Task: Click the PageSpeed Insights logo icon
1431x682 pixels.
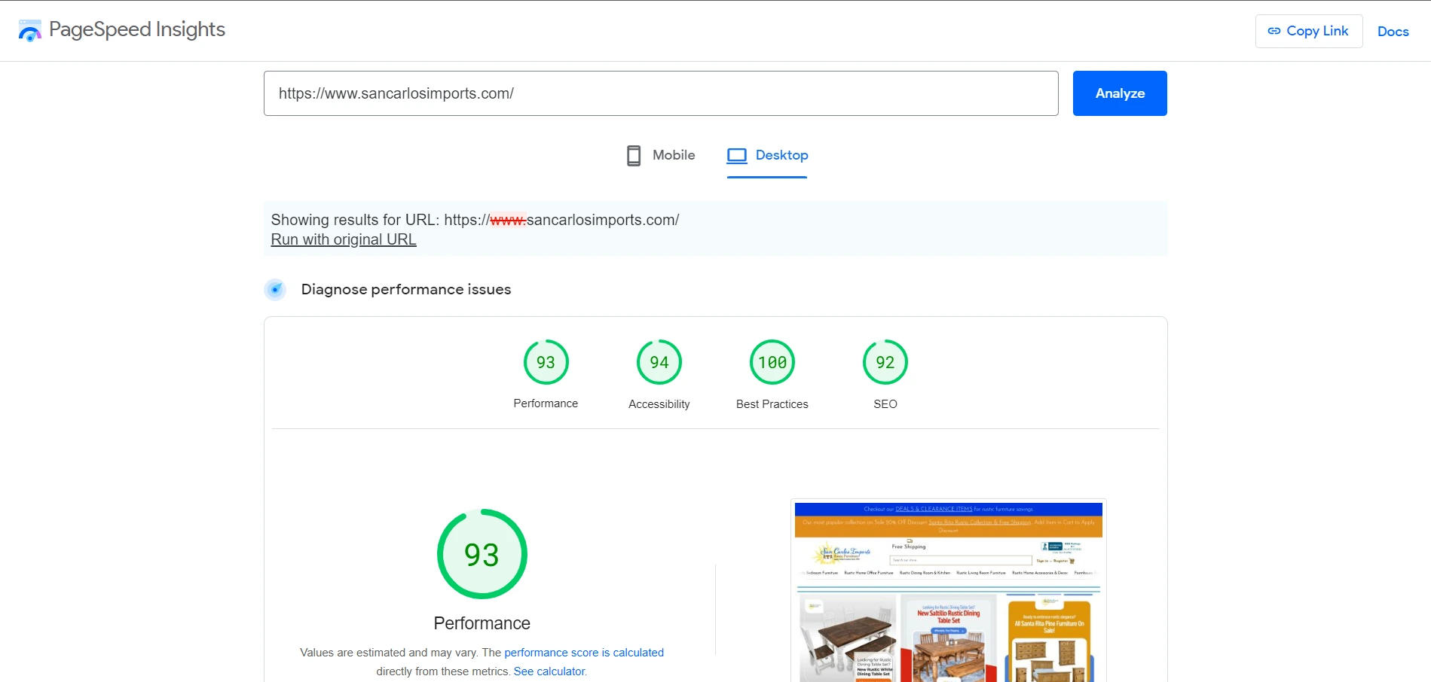Action: click(x=30, y=31)
